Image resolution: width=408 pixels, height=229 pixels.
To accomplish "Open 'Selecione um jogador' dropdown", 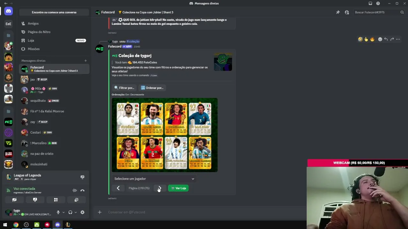I will click(154, 179).
